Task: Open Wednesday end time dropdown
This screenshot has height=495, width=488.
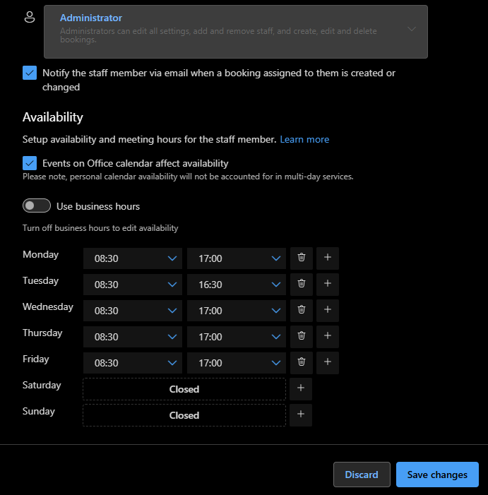Action: 237,311
